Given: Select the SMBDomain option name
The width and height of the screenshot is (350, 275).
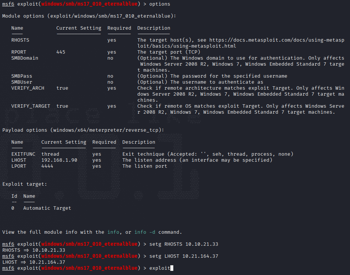Looking at the screenshot, I should click(x=25, y=58).
